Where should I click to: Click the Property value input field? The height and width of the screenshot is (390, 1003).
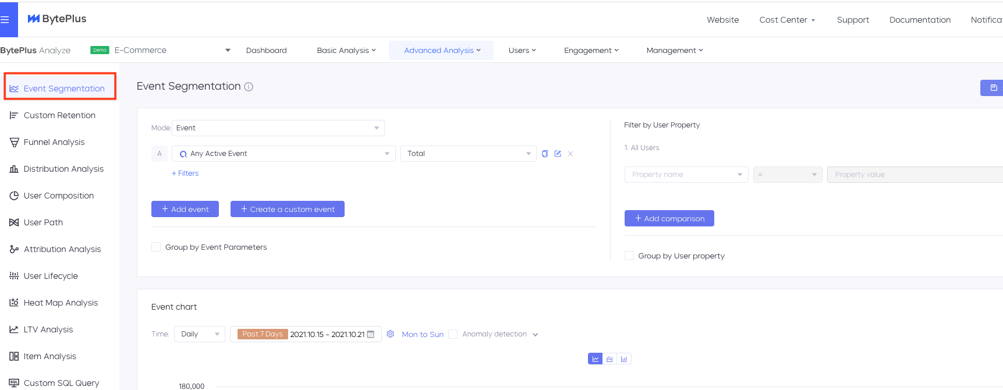pos(915,175)
